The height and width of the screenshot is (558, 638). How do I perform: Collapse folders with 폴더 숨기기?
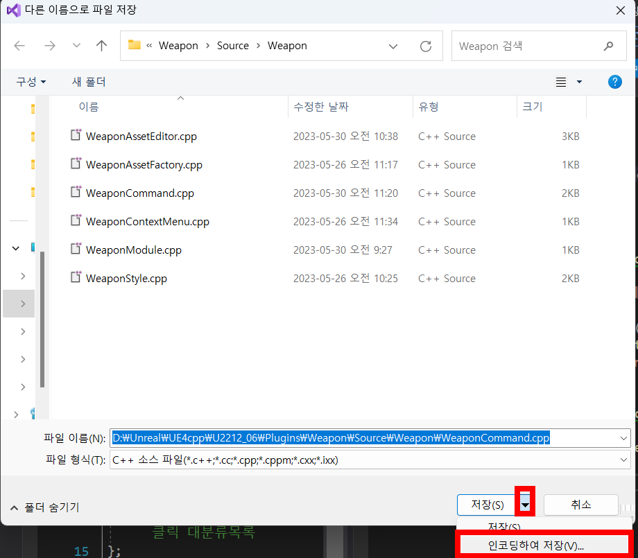pos(45,507)
